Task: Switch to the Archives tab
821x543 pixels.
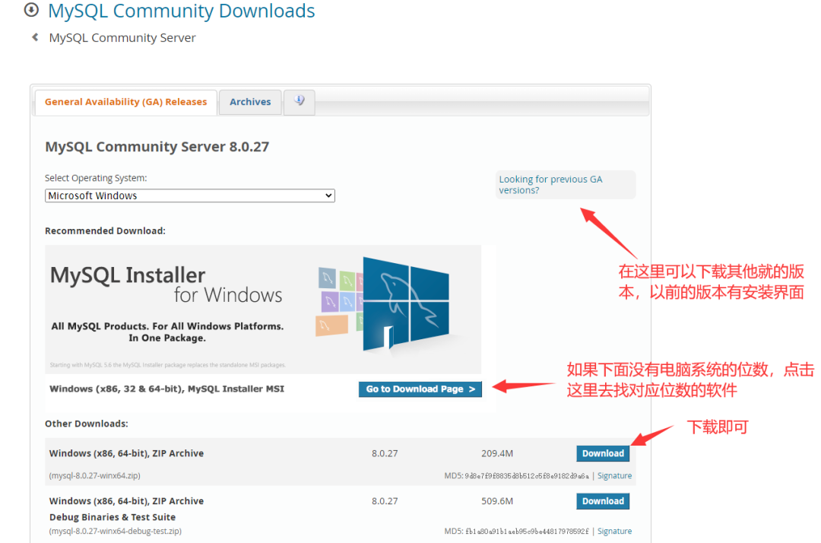Action: [x=250, y=102]
